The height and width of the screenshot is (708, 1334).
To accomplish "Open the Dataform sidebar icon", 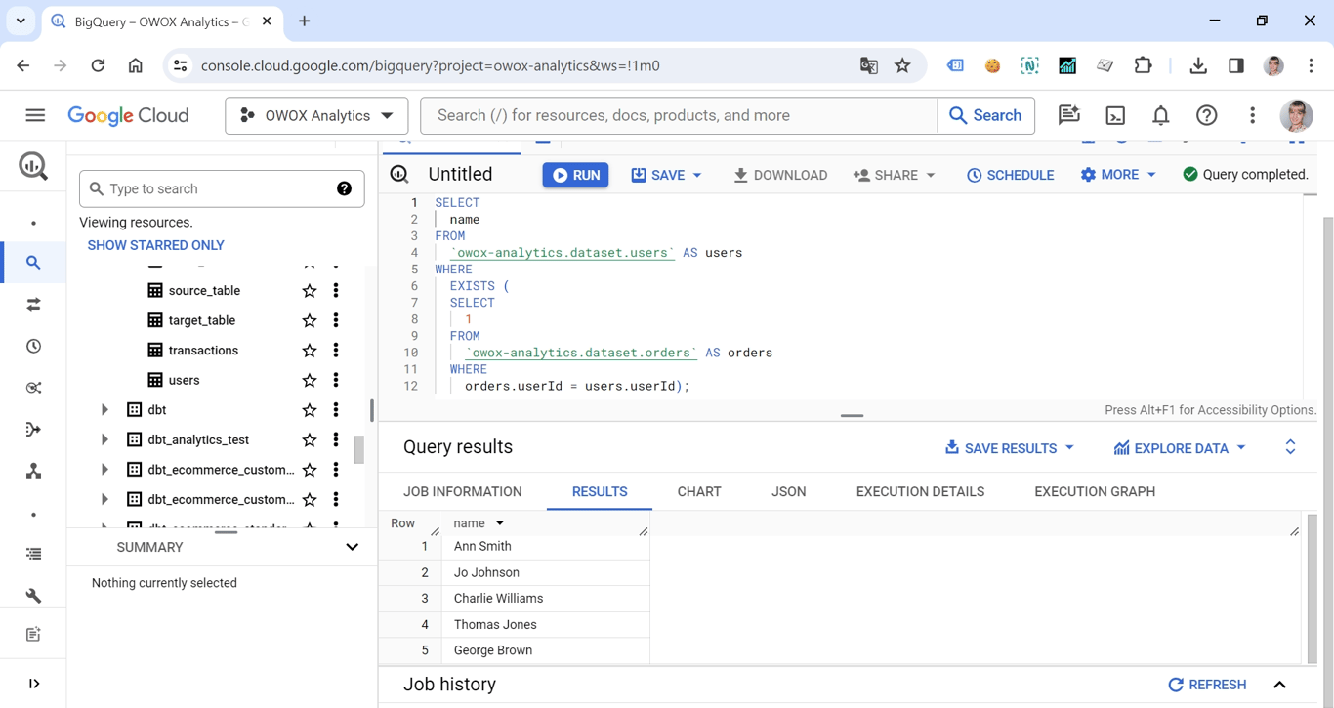I will (33, 430).
